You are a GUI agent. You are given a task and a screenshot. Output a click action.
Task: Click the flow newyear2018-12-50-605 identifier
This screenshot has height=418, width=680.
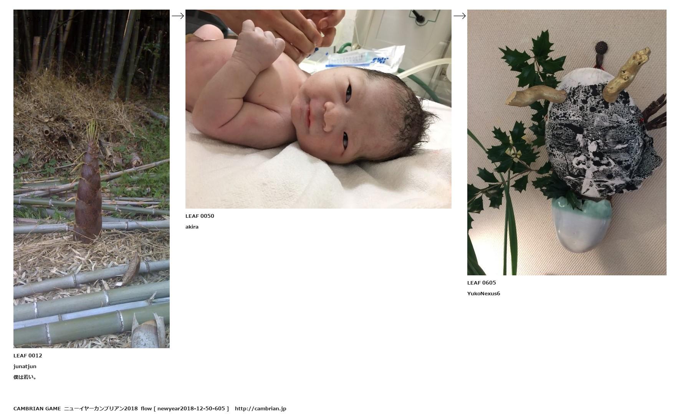point(185,408)
